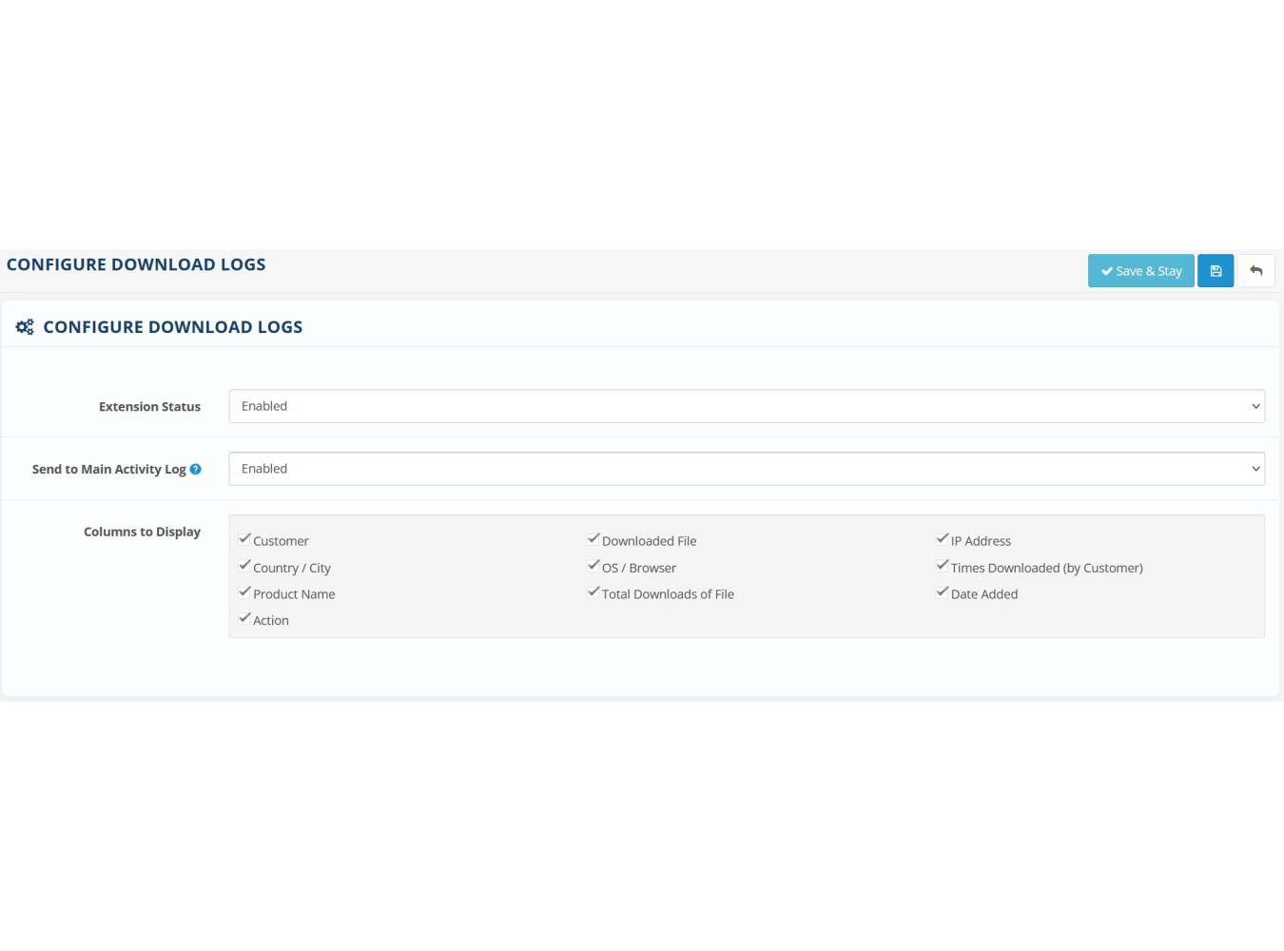Viewport: 1284px width, 951px height.
Task: Open the Send to Main Activity Log dropdown
Action: click(746, 469)
